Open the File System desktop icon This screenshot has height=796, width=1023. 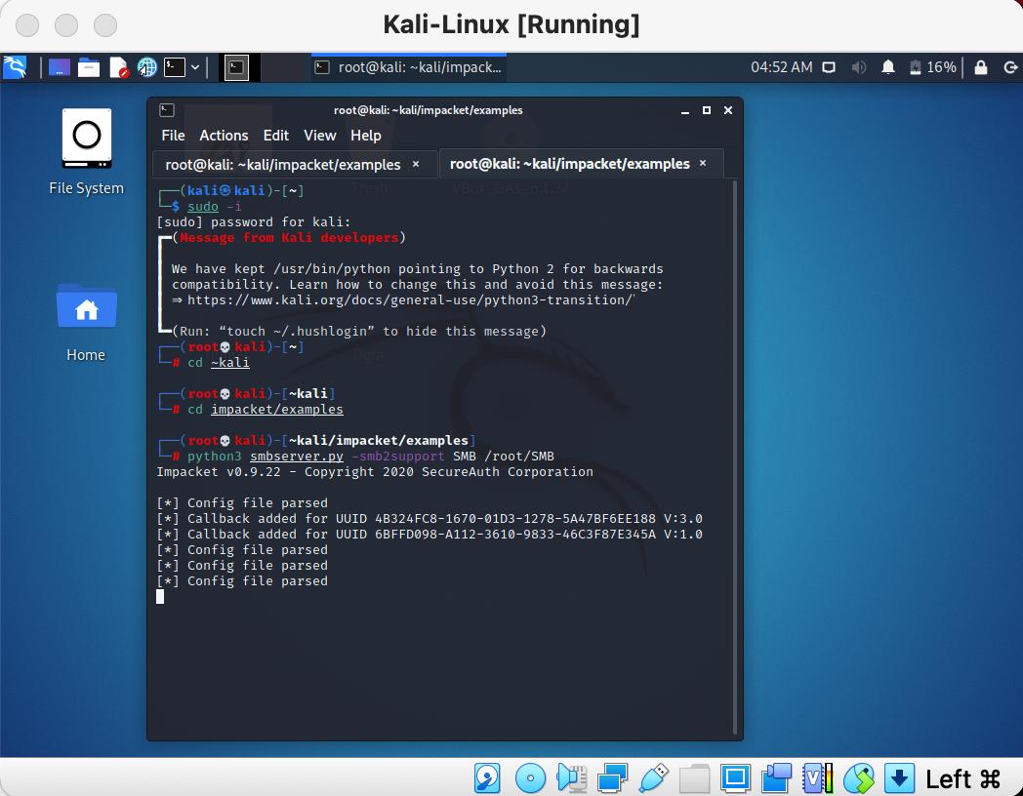(x=86, y=151)
